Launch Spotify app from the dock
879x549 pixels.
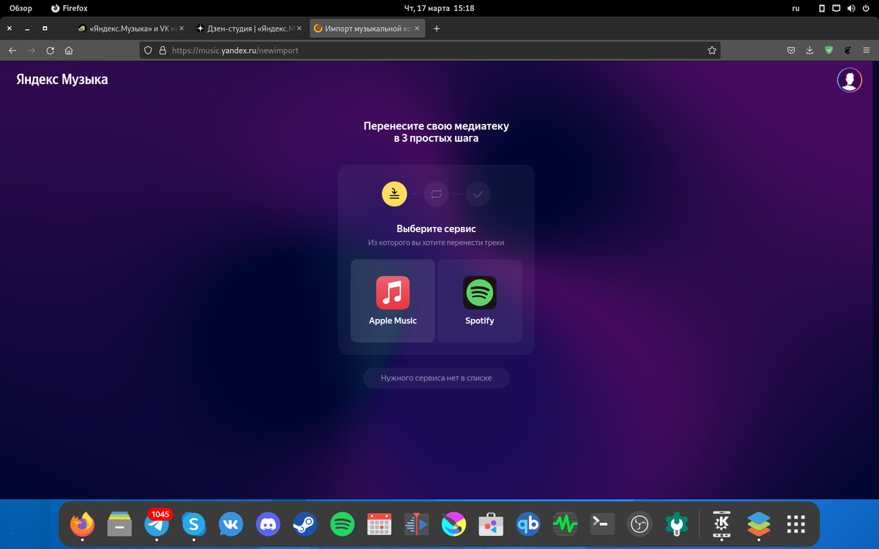pos(343,523)
